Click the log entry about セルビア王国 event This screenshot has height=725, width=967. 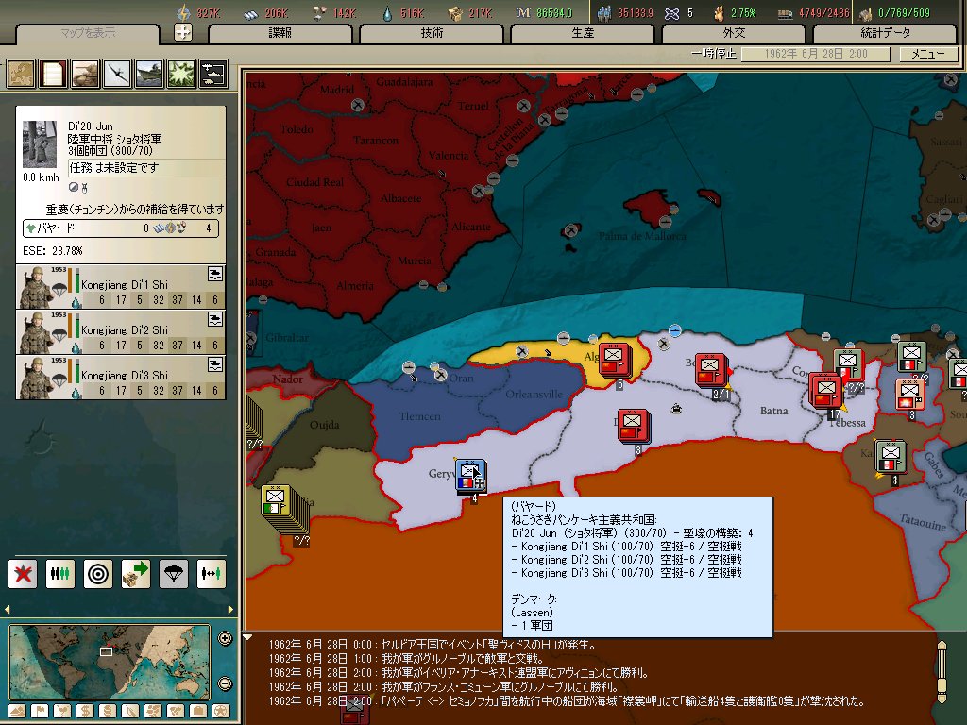tap(433, 645)
